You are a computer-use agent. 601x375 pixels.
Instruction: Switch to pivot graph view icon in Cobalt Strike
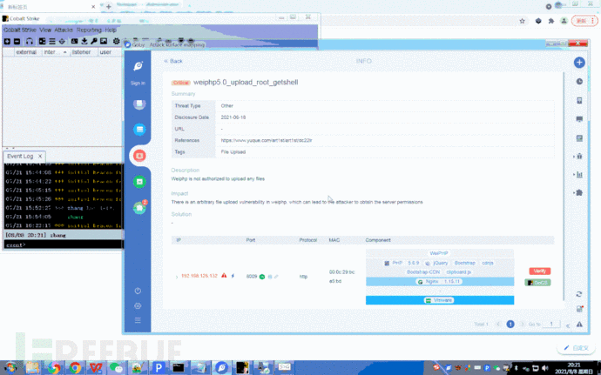tap(42, 42)
